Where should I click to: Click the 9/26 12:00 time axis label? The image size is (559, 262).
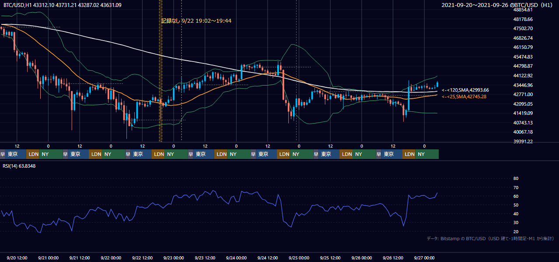coord(393,258)
